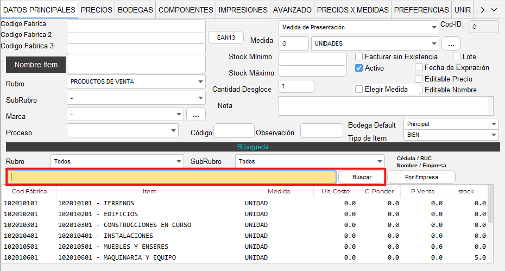This screenshot has width=505, height=271.
Task: Click the Buscar button
Action: click(362, 177)
